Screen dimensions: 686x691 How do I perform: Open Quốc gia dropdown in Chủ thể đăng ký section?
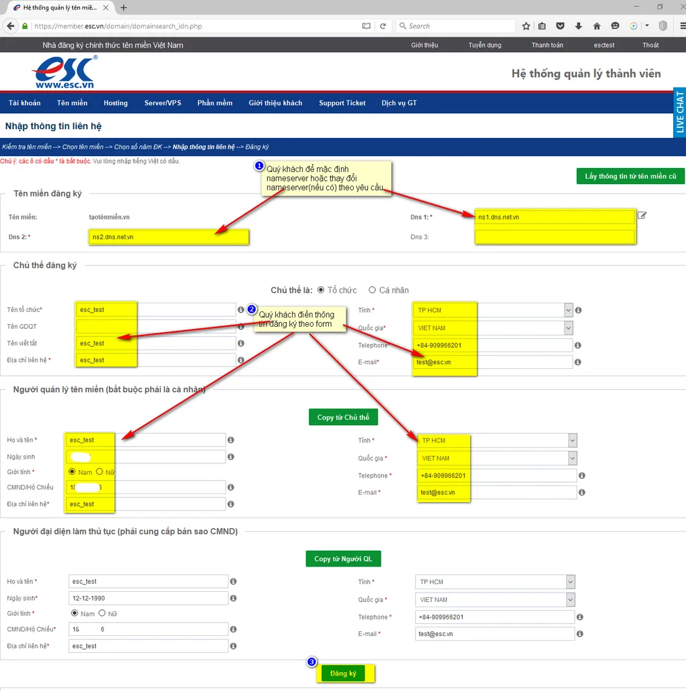pyautogui.click(x=493, y=328)
